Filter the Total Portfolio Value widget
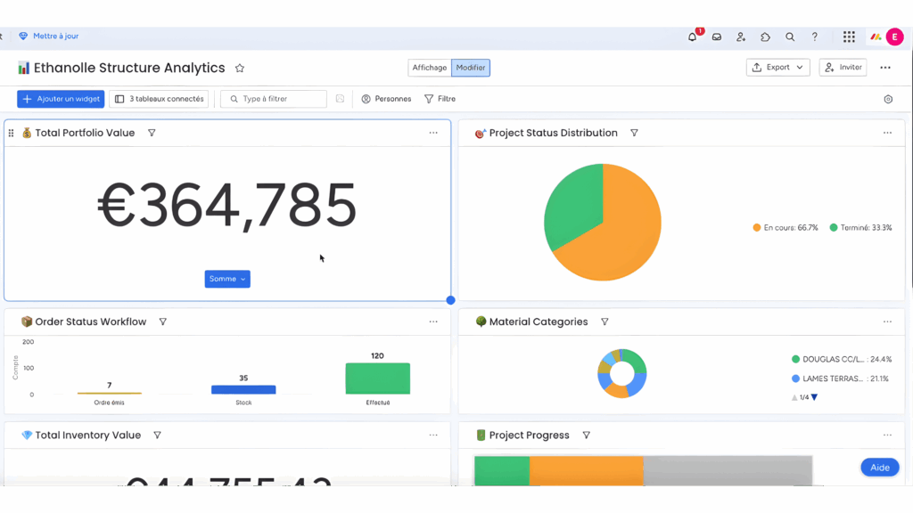Image resolution: width=913 pixels, height=513 pixels. [x=152, y=134]
